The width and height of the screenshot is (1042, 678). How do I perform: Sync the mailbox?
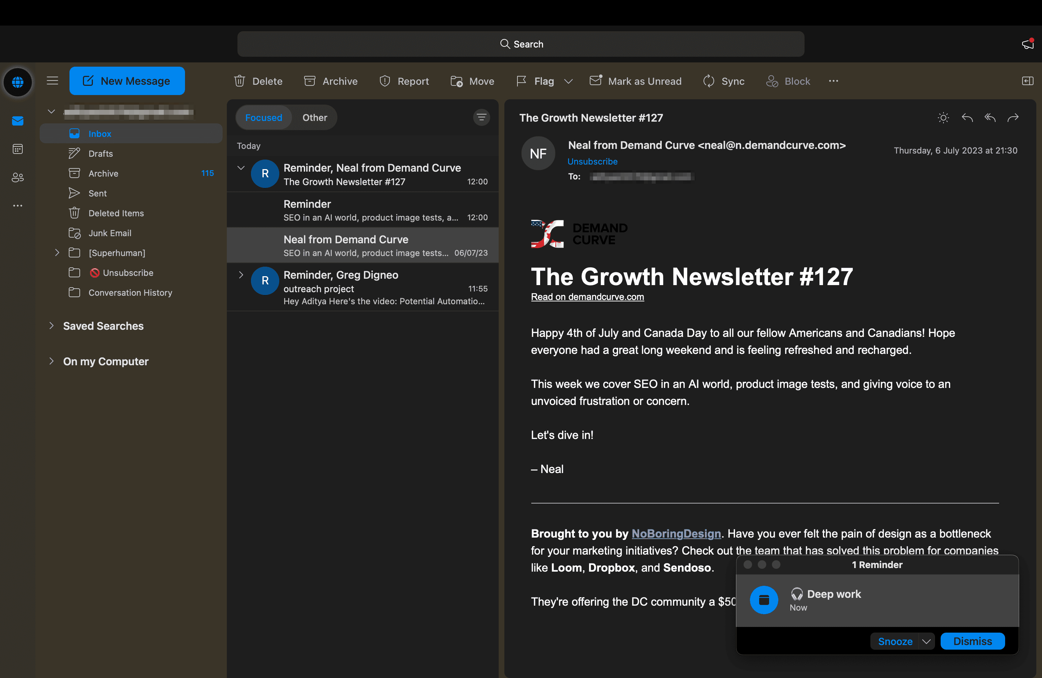click(x=723, y=81)
